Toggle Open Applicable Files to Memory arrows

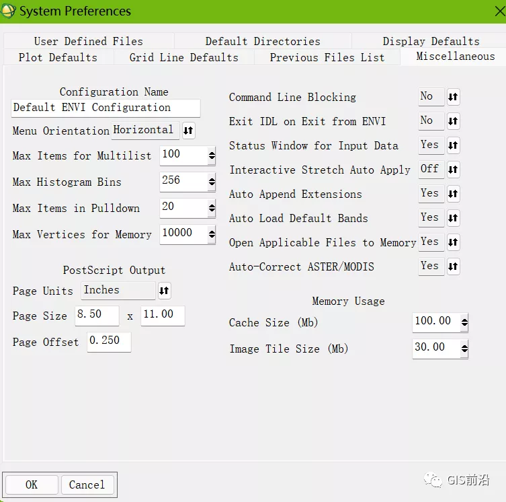[x=453, y=242]
